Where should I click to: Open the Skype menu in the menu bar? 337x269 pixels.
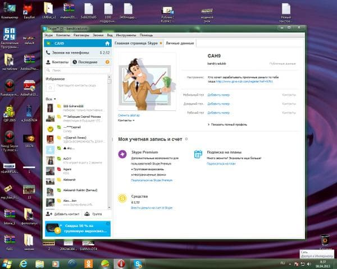48,35
